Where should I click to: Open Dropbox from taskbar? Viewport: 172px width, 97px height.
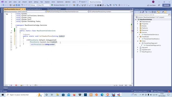[x=80, y=95]
